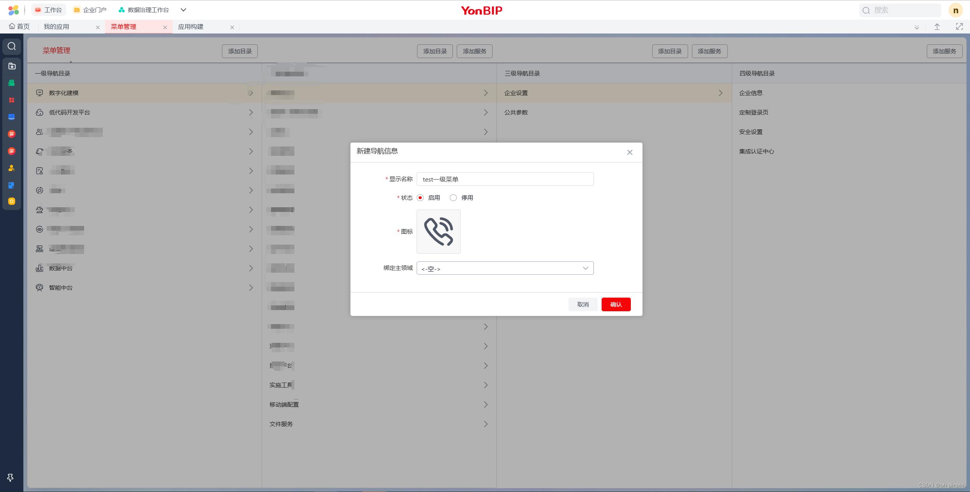Click the 低代码开发平台 icon in navigation list
Image resolution: width=970 pixels, height=492 pixels.
39,112
